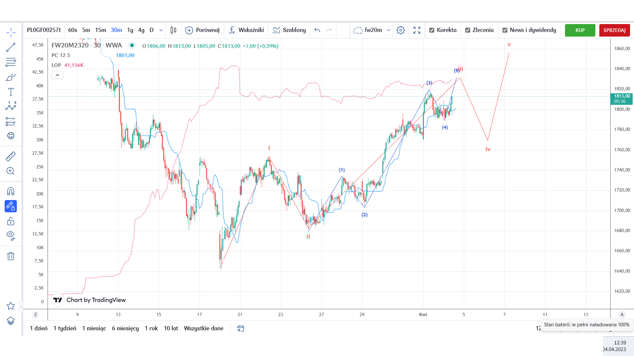634x356 pixels.
Task: Open the forecasting and measurement tools
Action: click(x=11, y=122)
